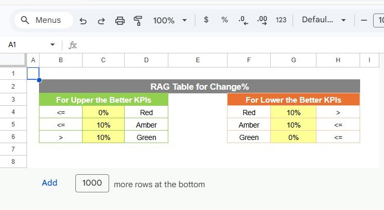384x210 pixels.
Task: Select the Green cell in column F
Action: pyautogui.click(x=249, y=137)
